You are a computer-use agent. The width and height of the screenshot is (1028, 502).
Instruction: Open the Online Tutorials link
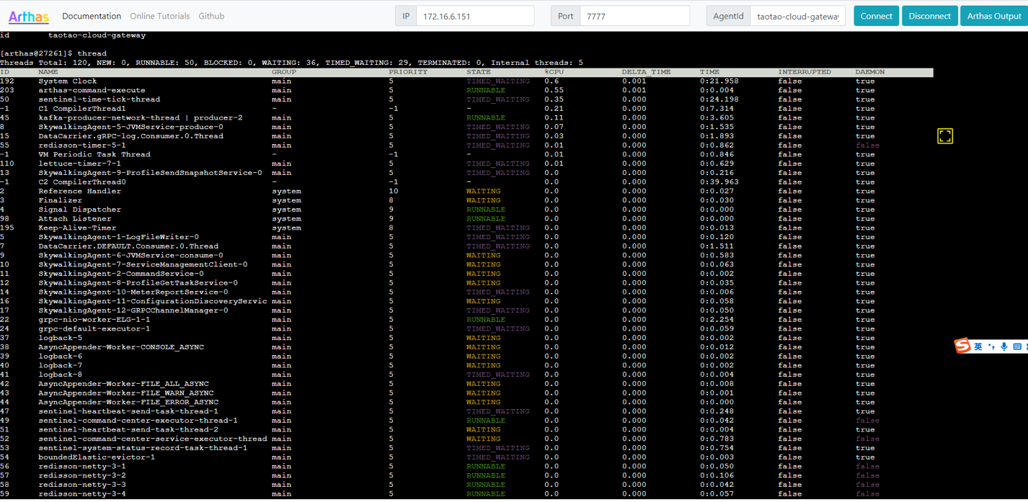click(160, 16)
